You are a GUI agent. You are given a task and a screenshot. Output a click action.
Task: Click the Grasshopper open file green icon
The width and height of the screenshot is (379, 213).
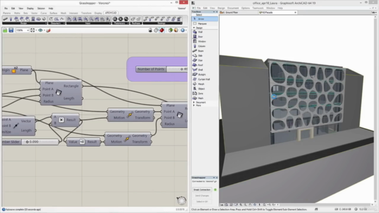coord(5,30)
